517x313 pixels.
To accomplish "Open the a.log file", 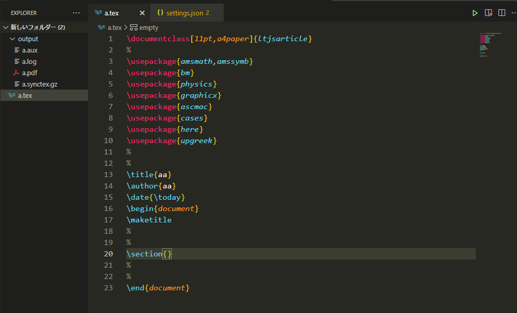I will [25, 61].
